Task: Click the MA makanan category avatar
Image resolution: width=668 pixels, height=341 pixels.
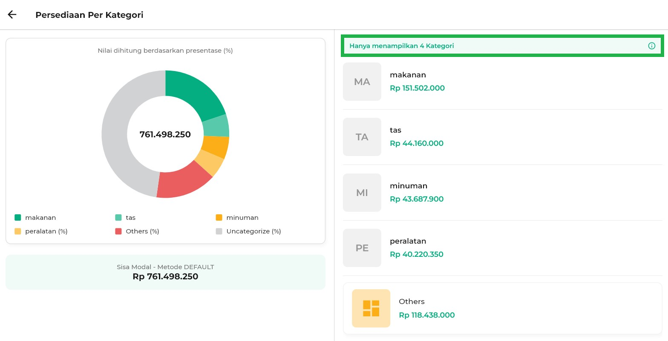Action: tap(362, 82)
